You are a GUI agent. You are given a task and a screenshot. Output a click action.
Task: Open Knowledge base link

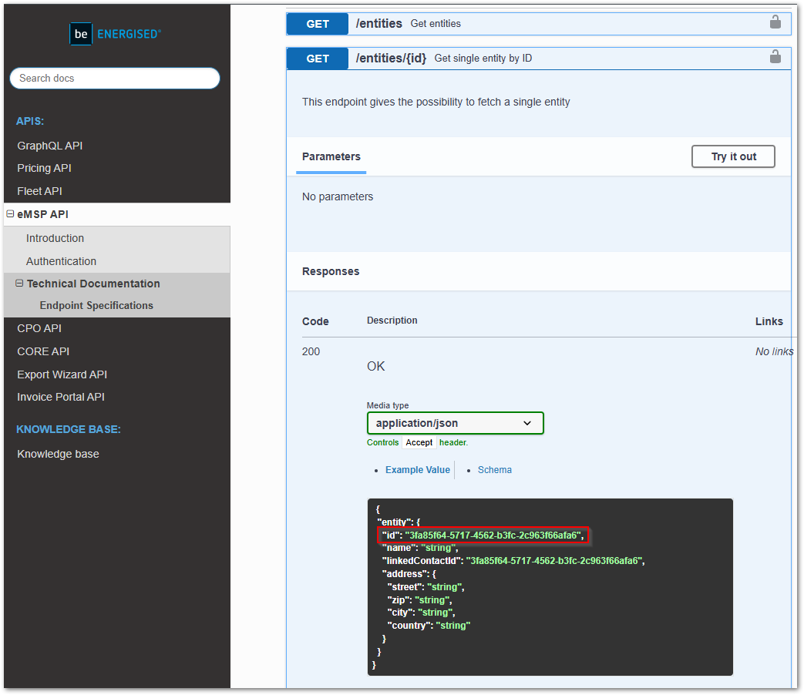click(58, 454)
